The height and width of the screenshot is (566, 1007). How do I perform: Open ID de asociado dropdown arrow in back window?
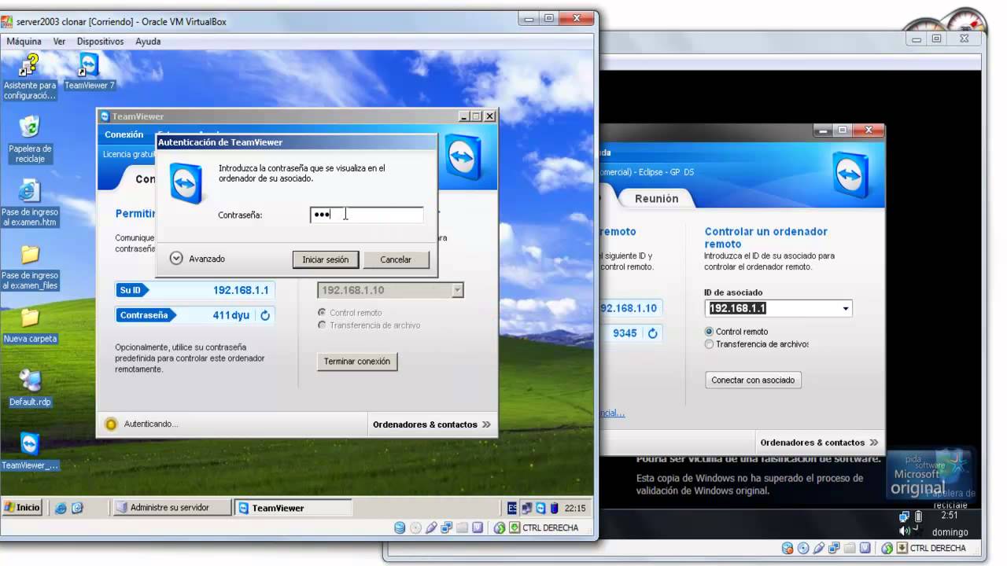click(846, 309)
